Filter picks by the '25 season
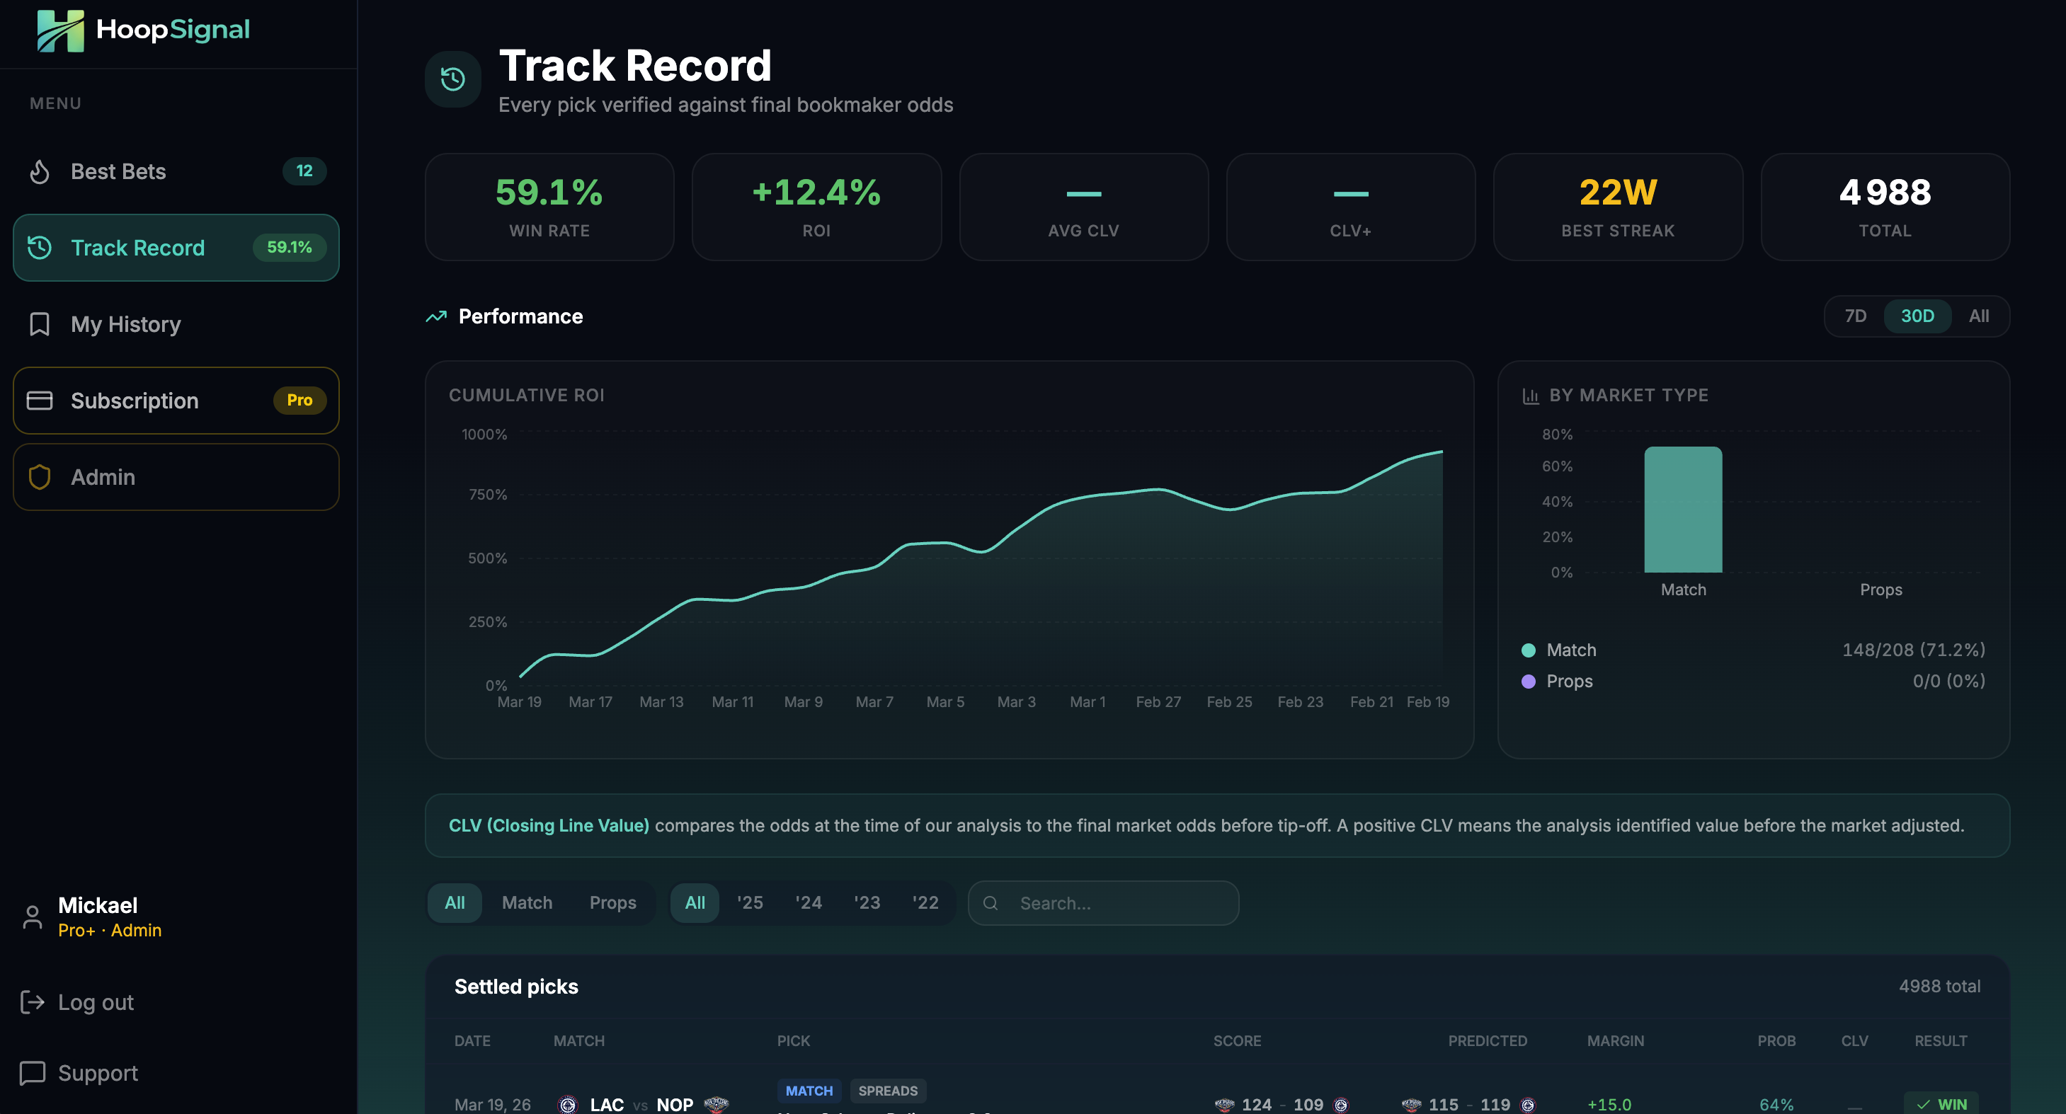 pyautogui.click(x=750, y=903)
